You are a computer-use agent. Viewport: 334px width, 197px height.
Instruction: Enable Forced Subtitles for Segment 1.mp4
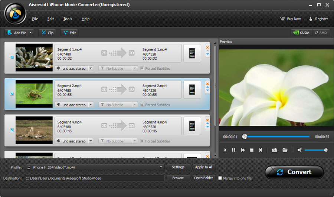pos(142,68)
